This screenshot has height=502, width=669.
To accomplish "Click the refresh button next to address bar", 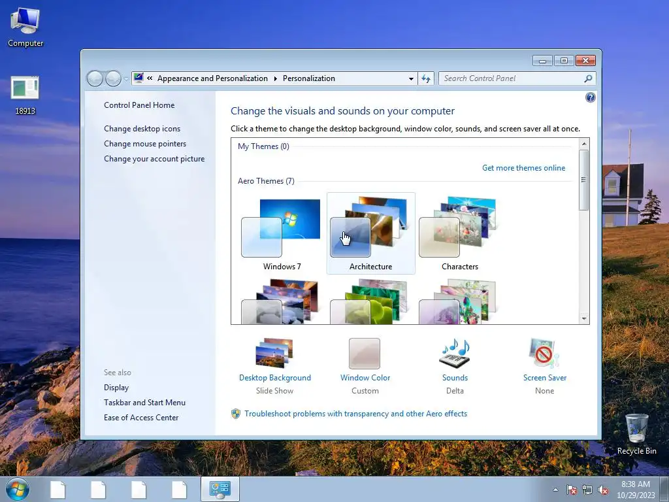I will tap(426, 78).
